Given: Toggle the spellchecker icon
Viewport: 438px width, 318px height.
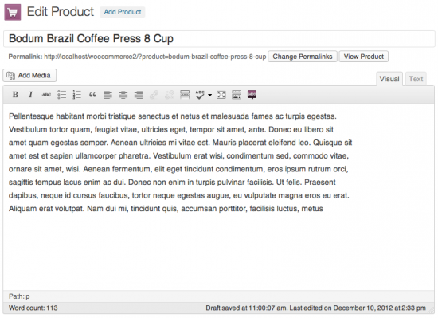Looking at the screenshot, I should pos(200,95).
